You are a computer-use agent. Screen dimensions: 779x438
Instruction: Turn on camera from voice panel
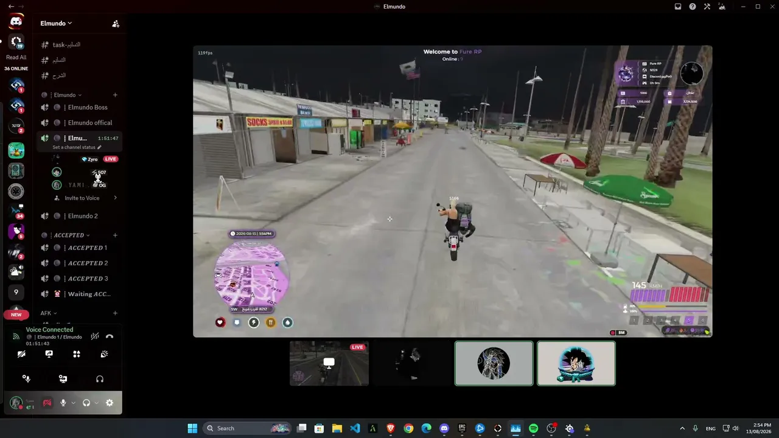21,354
